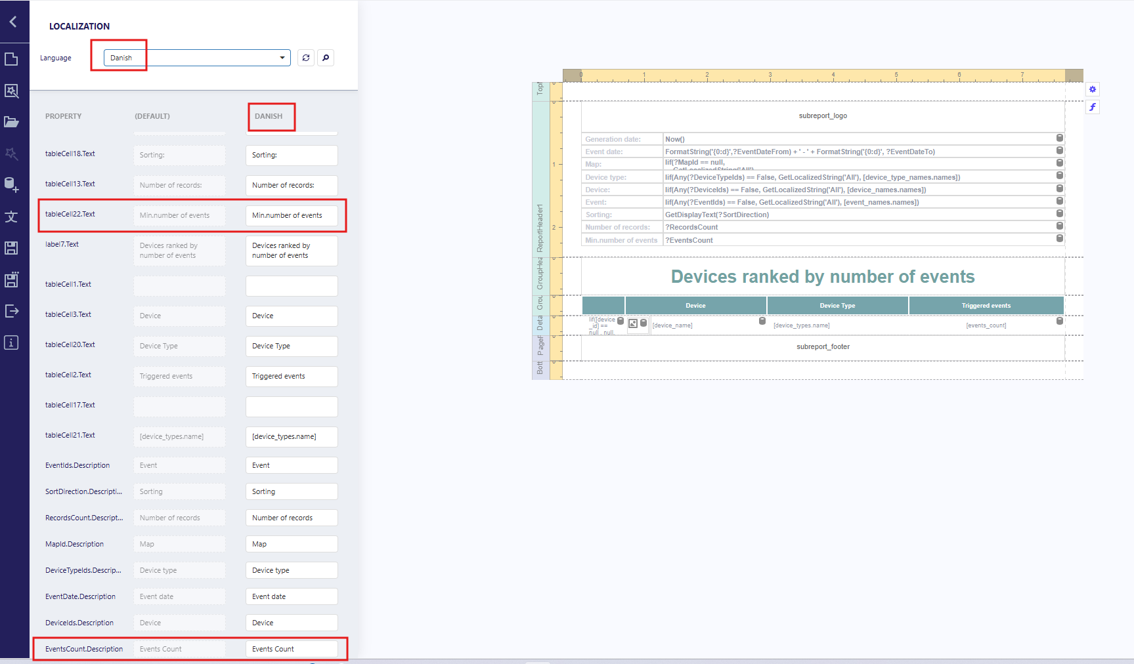Click the Danish field for EventsCount.Description
Image resolution: width=1134 pixels, height=664 pixels.
pyautogui.click(x=292, y=649)
